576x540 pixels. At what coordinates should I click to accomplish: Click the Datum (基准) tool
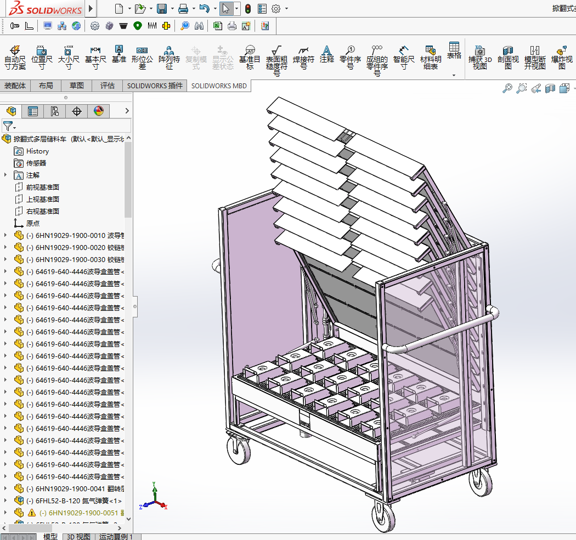click(119, 54)
